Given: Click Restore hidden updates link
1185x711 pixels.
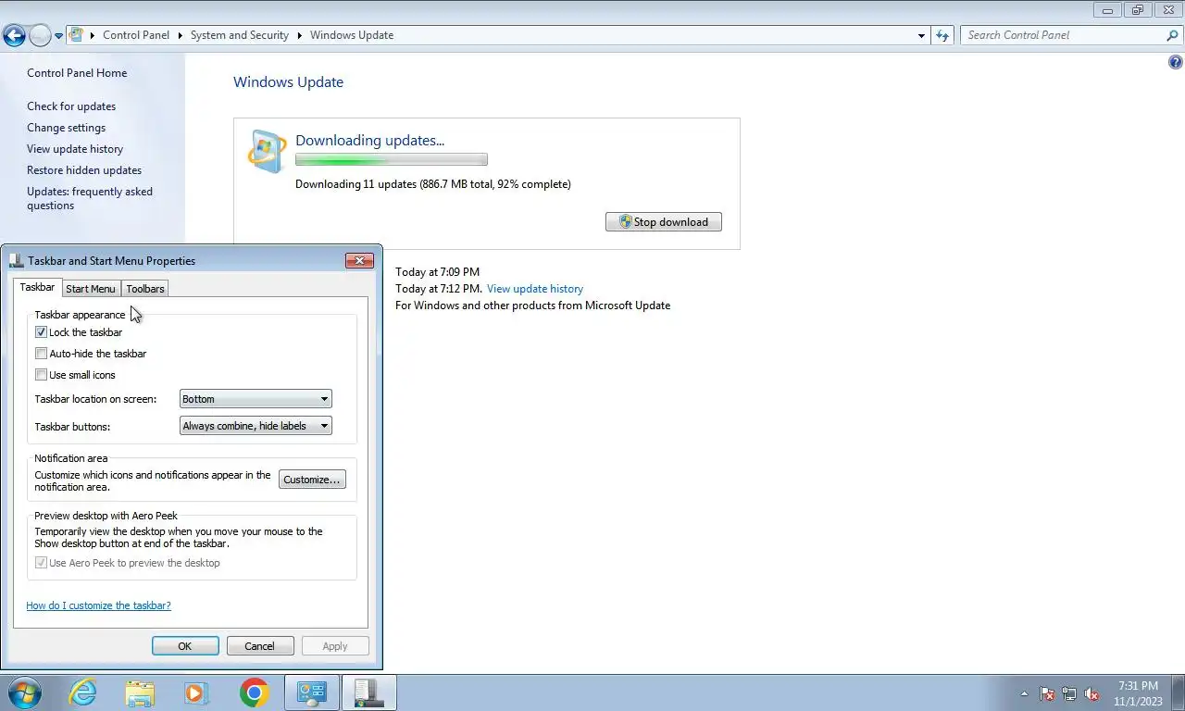Looking at the screenshot, I should click(84, 170).
